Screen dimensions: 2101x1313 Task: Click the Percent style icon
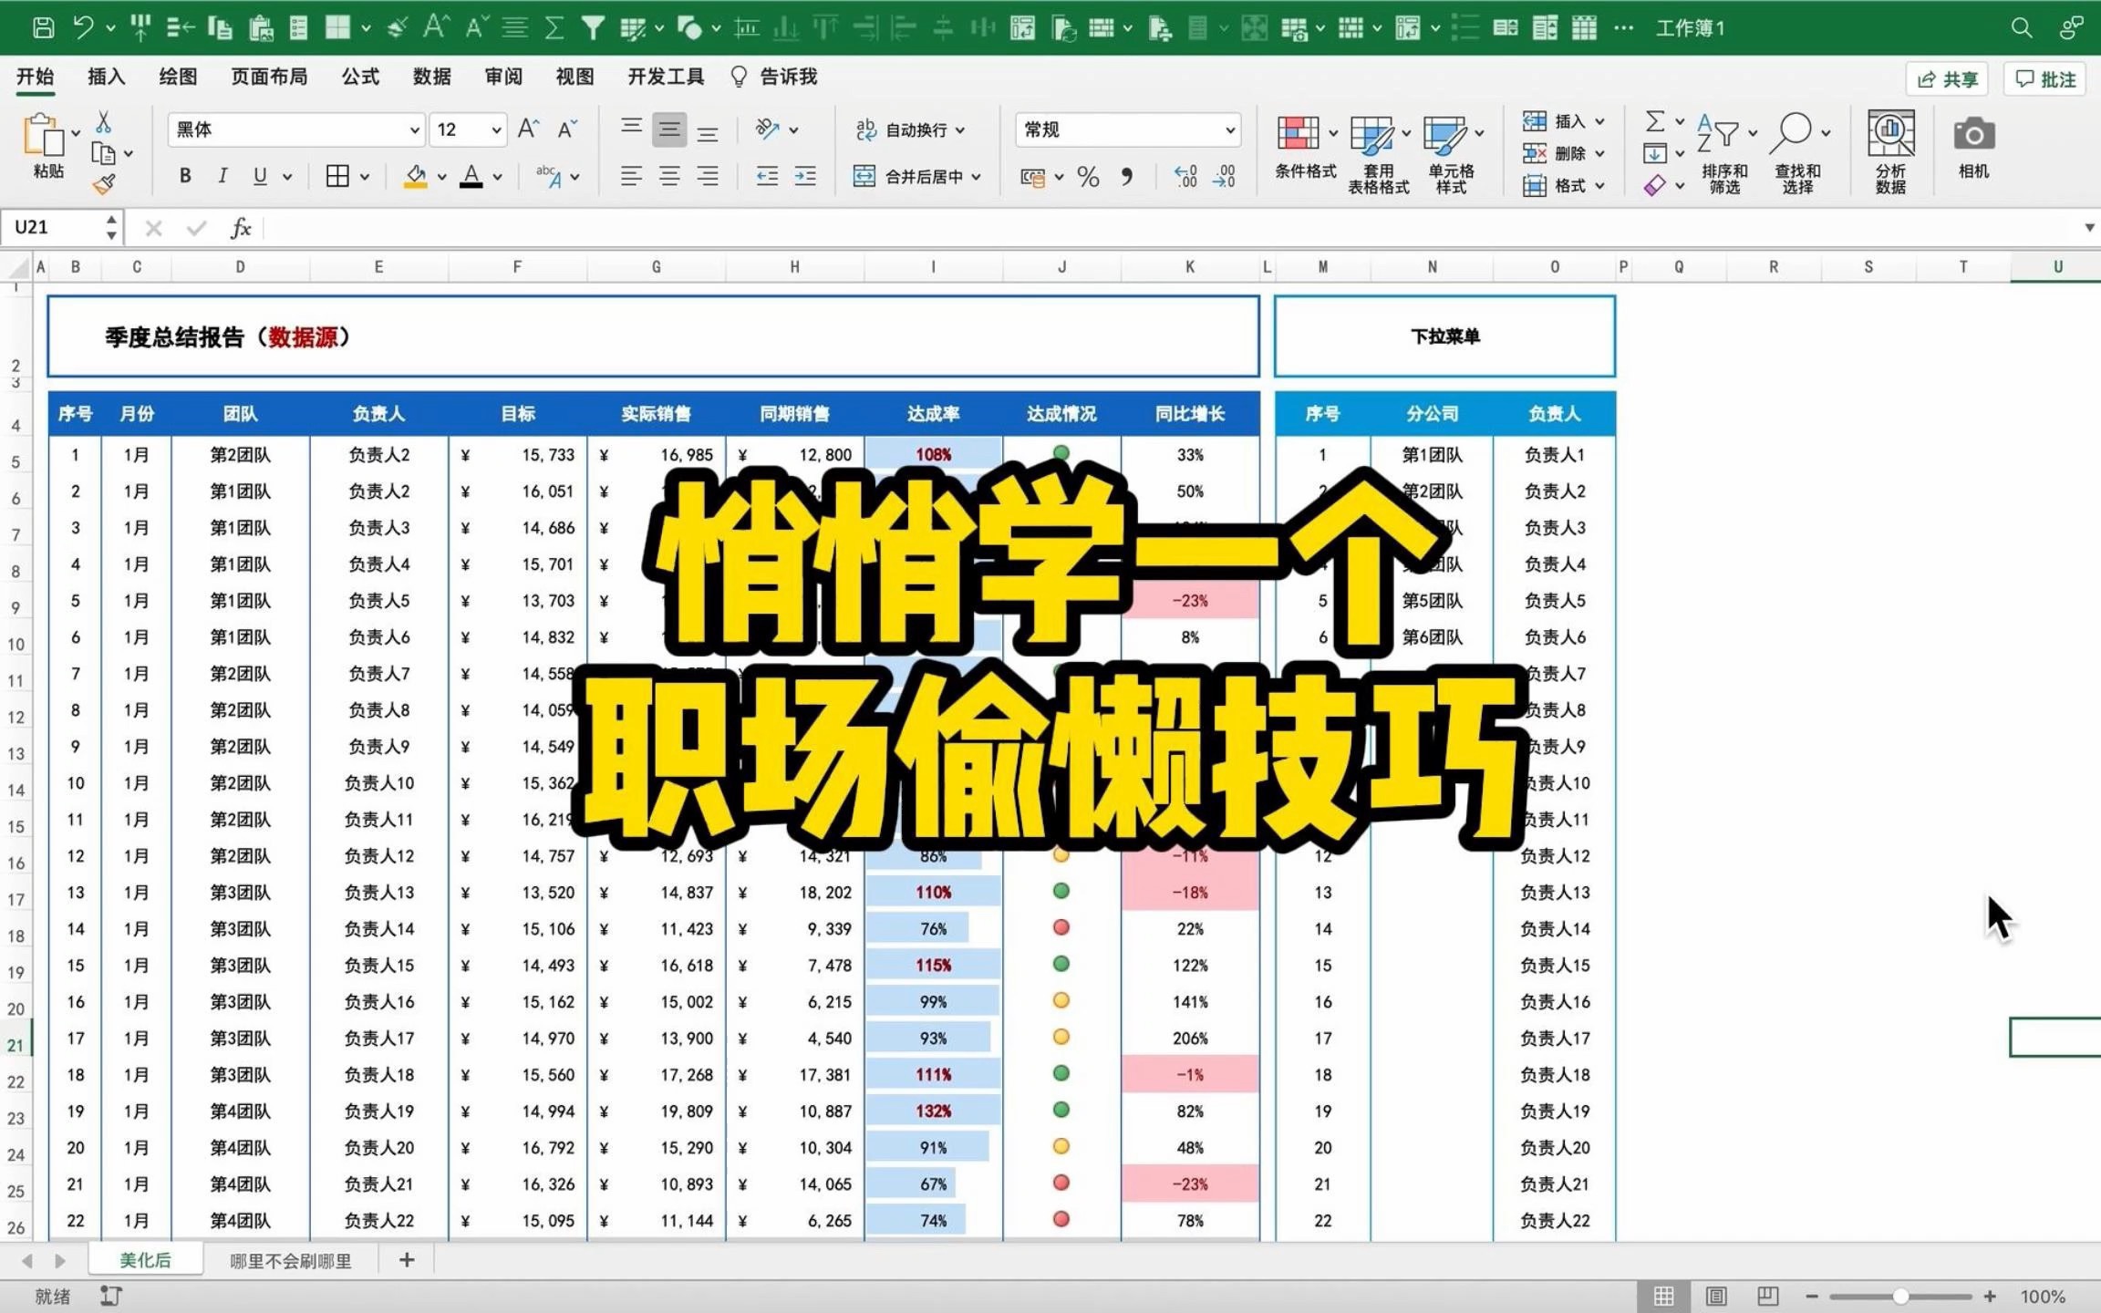click(1087, 176)
